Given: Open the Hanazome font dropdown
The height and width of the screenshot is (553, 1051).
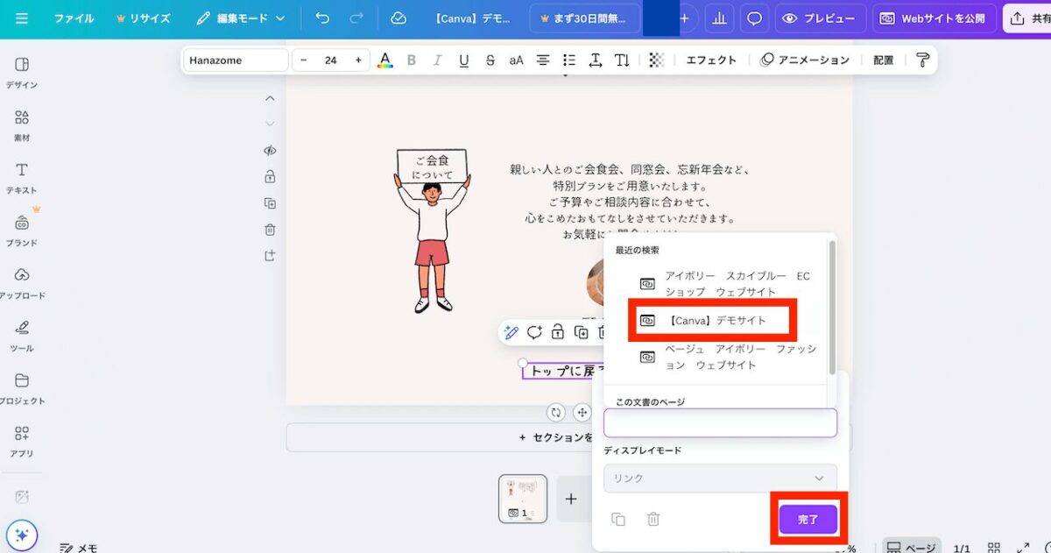Looking at the screenshot, I should click(236, 60).
